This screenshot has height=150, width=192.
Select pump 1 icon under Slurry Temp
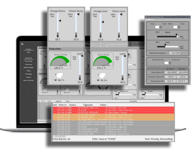coord(61,75)
